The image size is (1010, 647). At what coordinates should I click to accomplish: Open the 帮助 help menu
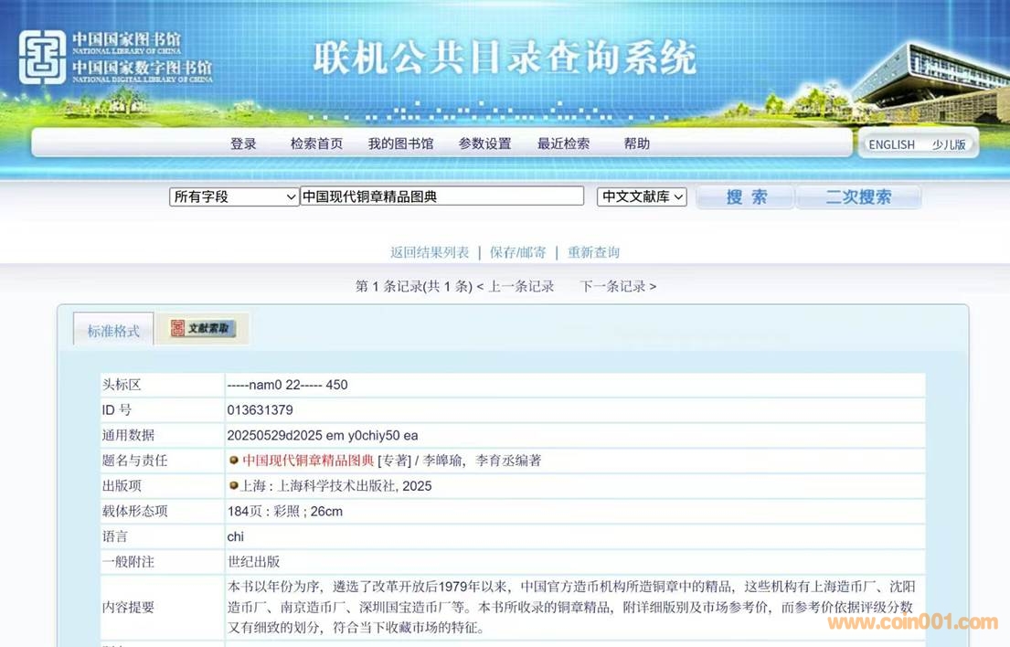coord(636,143)
